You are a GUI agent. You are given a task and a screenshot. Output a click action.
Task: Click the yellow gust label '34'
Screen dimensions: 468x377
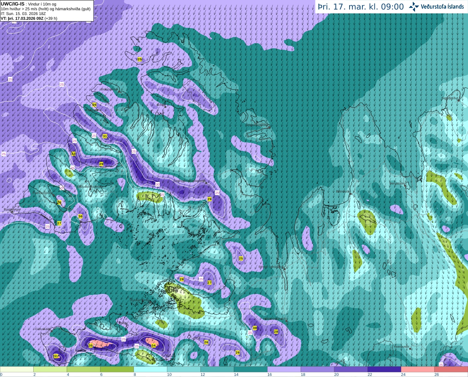tap(154, 345)
